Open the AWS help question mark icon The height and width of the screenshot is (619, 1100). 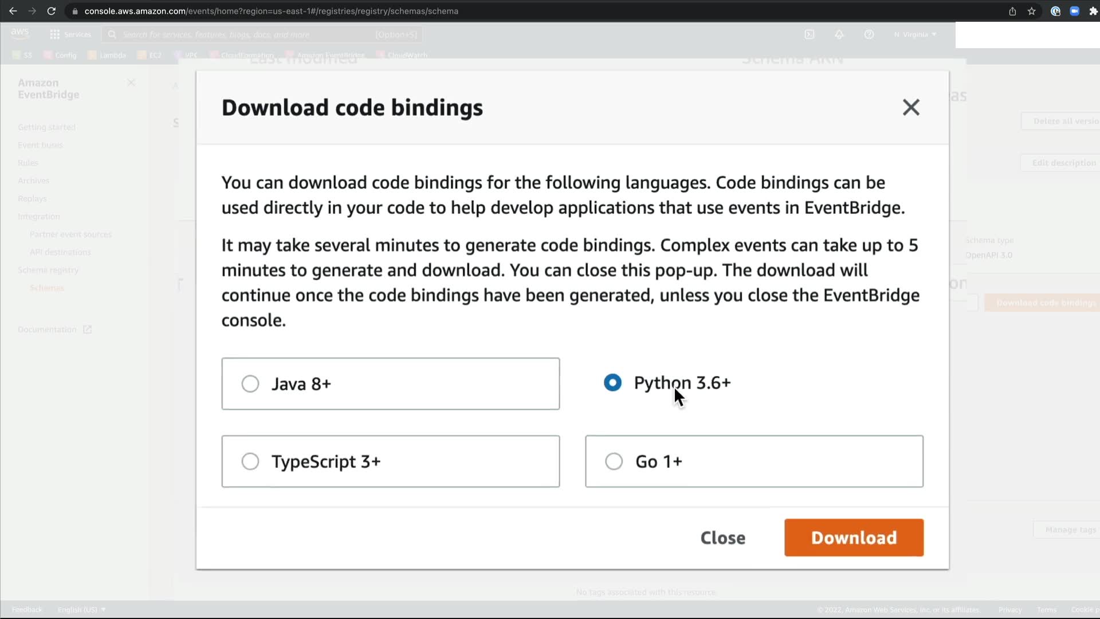(x=869, y=34)
